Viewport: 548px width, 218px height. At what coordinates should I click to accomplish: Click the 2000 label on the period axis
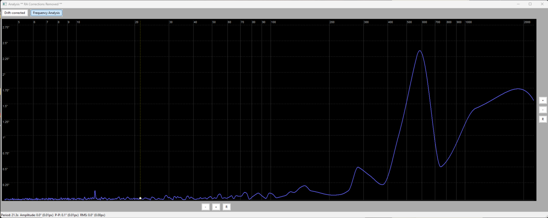(x=527, y=22)
